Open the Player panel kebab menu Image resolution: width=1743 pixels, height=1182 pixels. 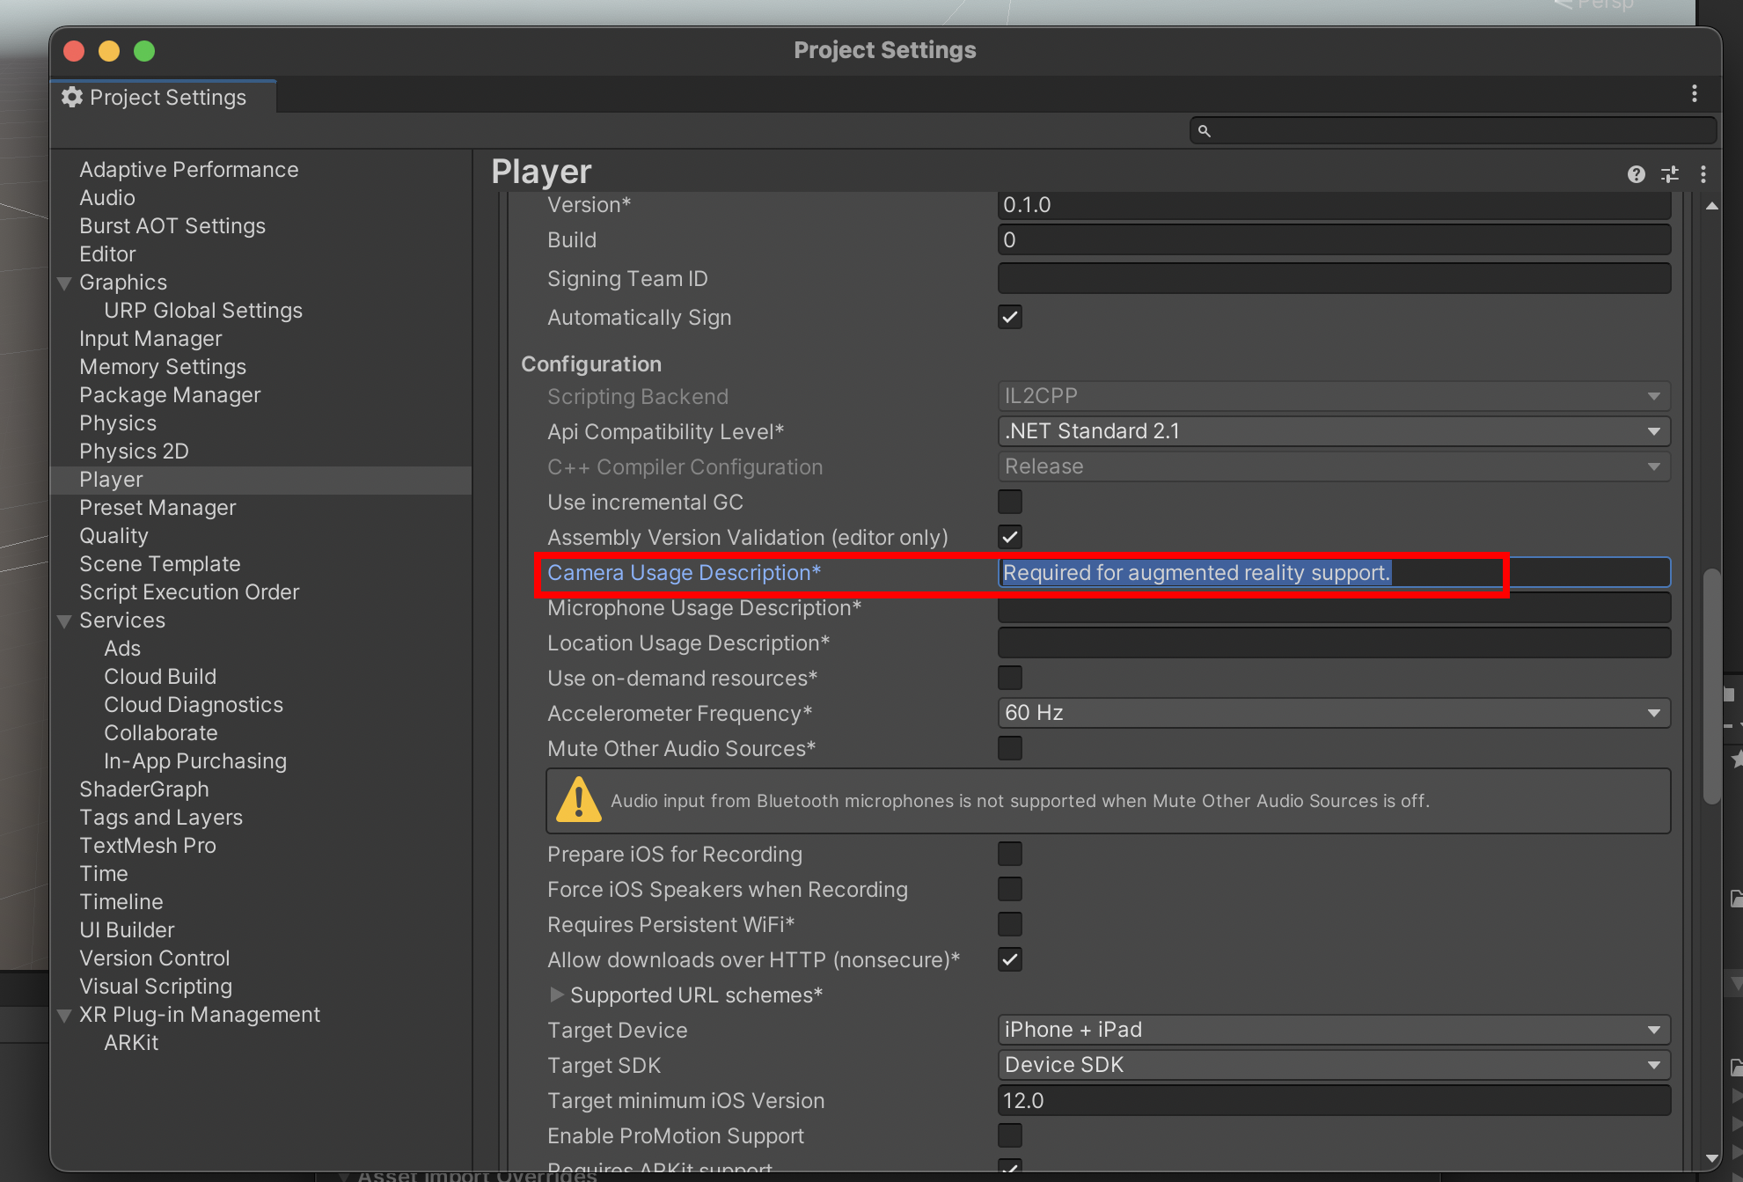point(1703,174)
